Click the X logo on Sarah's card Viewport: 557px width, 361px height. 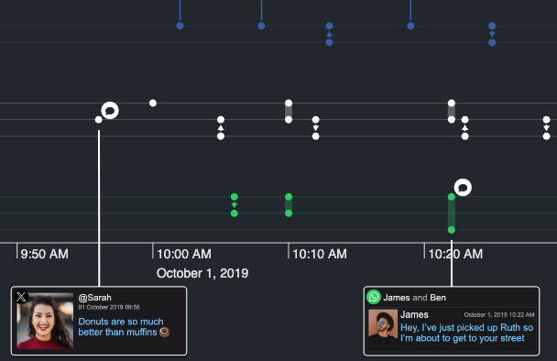tap(21, 297)
